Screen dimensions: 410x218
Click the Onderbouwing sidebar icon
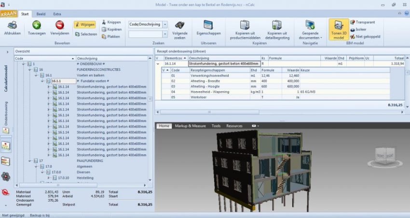(6, 130)
